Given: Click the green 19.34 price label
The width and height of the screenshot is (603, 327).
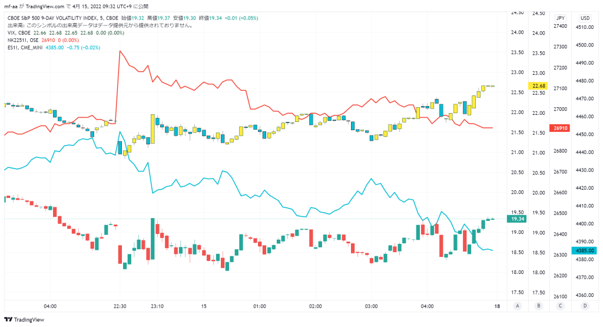Looking at the screenshot, I should pos(517,219).
